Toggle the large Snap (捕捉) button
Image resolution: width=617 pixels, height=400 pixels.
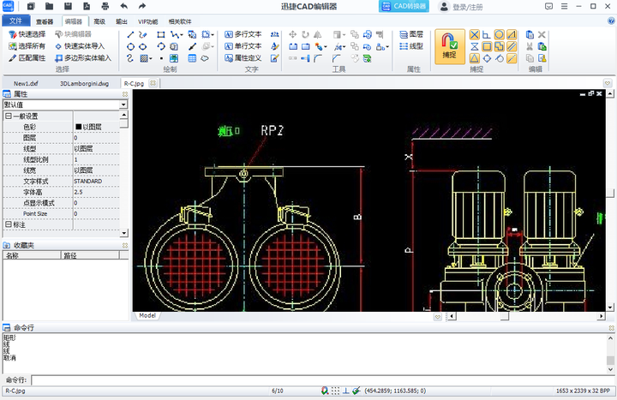(450, 46)
